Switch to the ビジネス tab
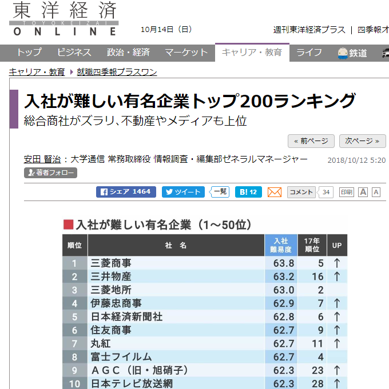Image resolution: width=389 pixels, height=389 pixels. pos(74,53)
